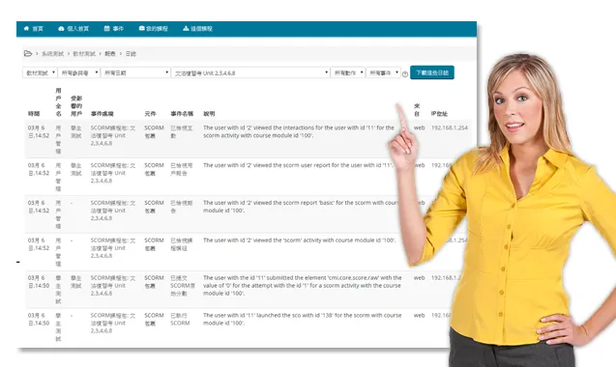Click description 'viewed the scorm user report'
Image resolution: width=616 pixels, height=367 pixels.
point(298,165)
